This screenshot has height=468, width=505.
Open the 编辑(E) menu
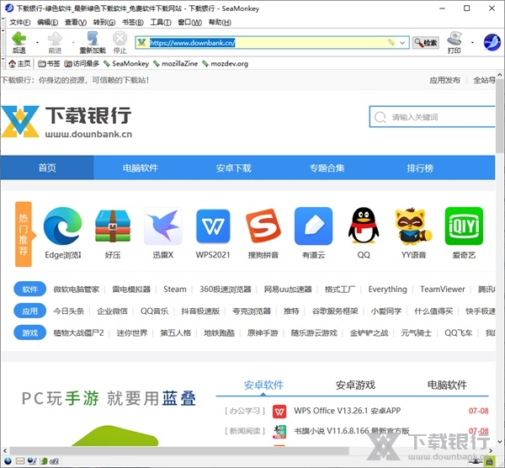pos(48,22)
